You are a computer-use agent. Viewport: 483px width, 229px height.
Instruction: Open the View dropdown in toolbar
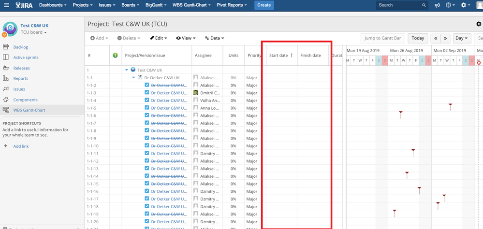(186, 38)
